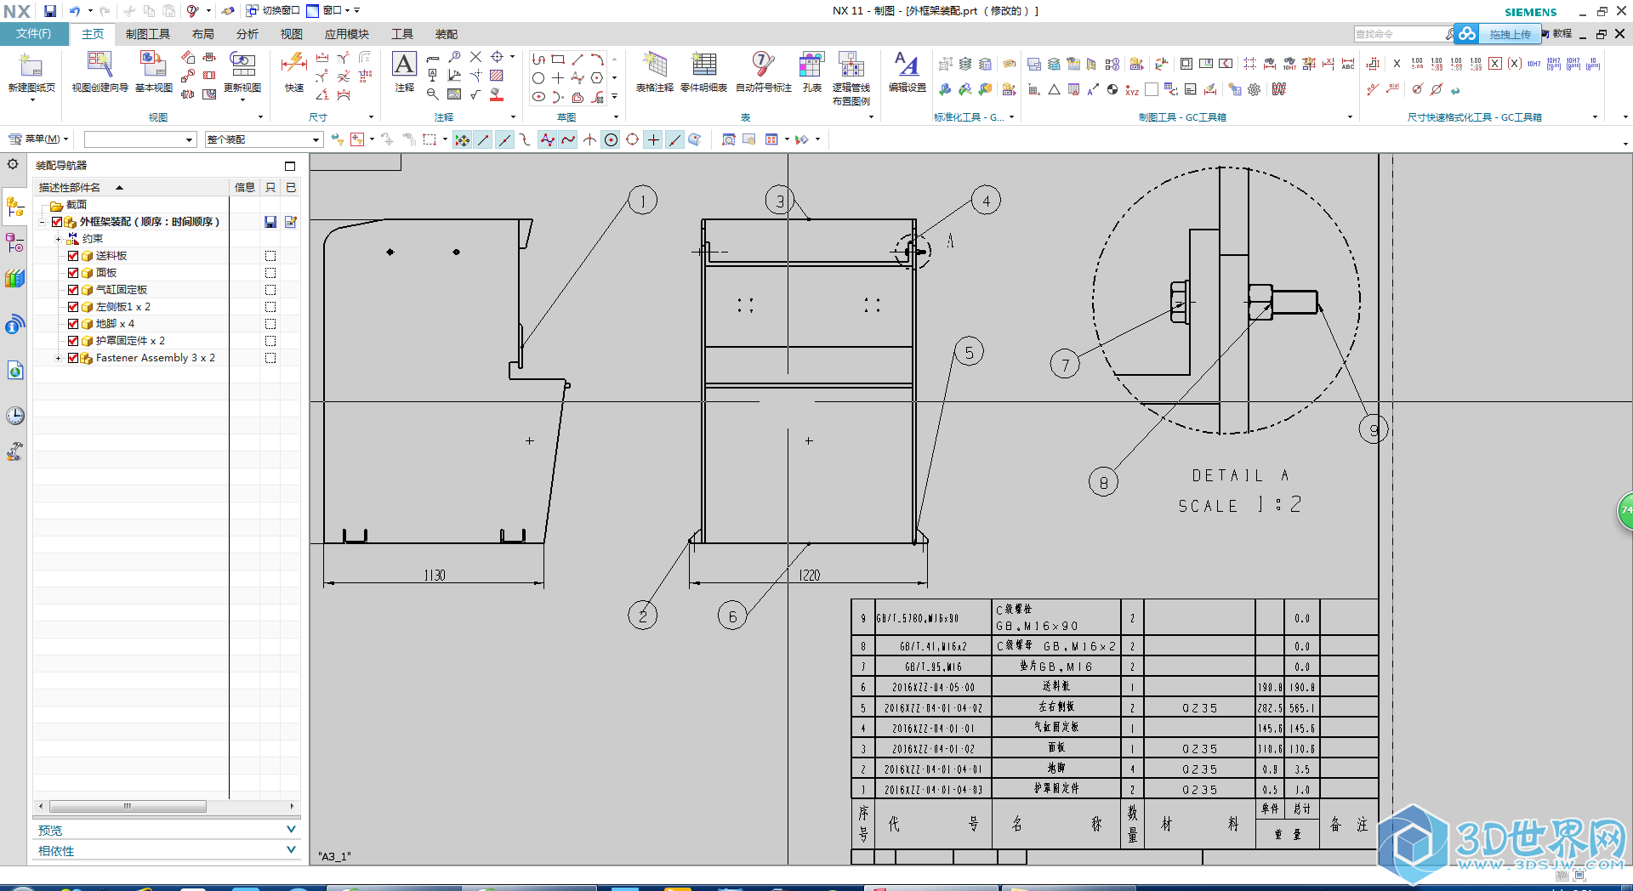Open the Assembly Navigator sidebar tab
This screenshot has height=891, width=1633.
[14, 207]
